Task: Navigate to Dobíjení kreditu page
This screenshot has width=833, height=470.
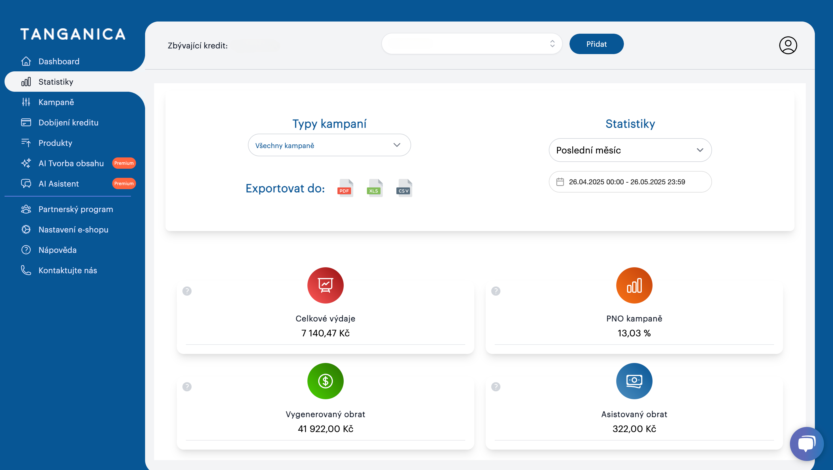Action: (68, 123)
